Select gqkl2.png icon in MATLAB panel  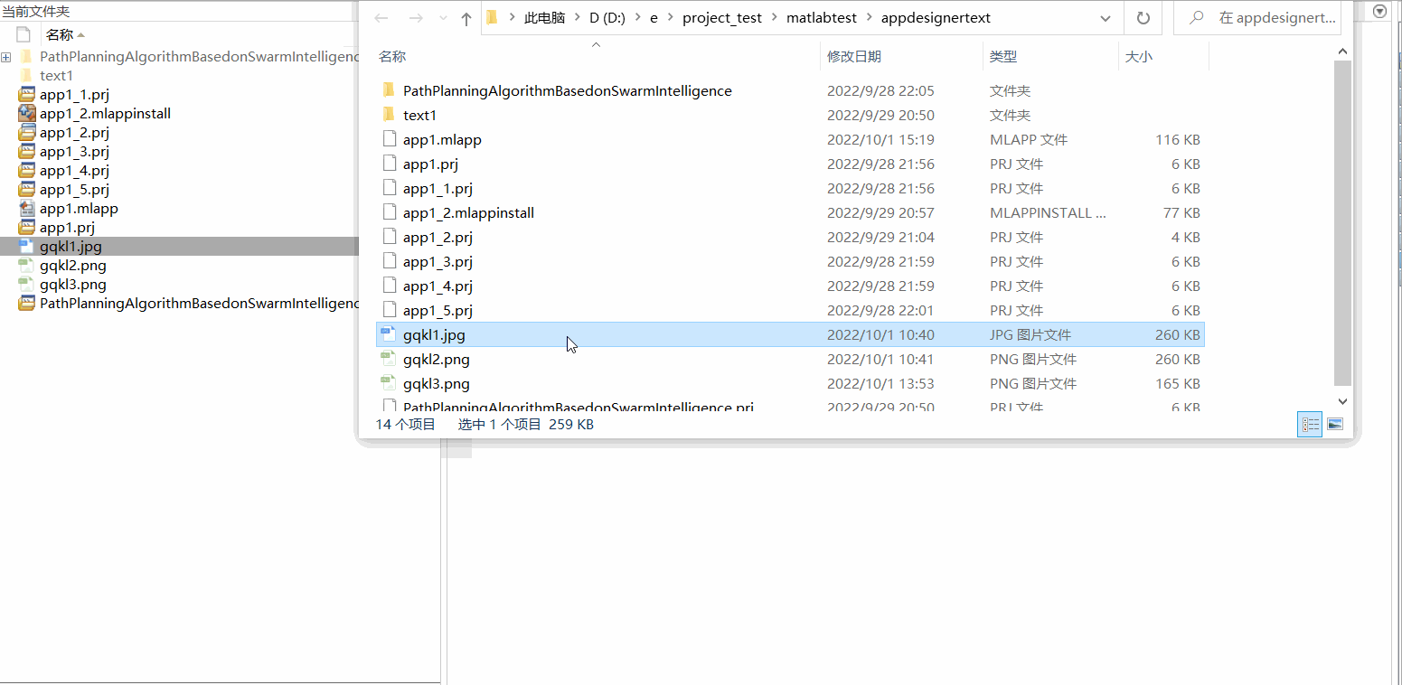click(27, 266)
